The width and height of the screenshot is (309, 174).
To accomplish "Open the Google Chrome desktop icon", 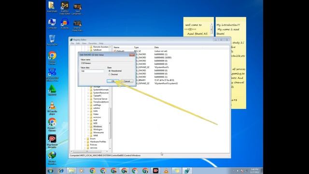I will click(52, 58).
